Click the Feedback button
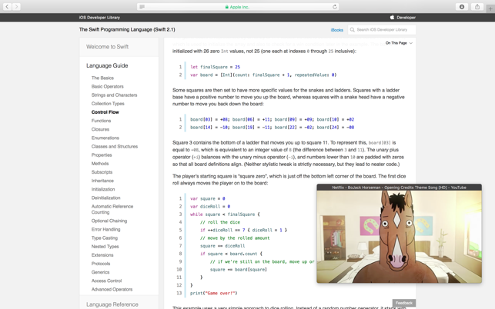Screen dimensions: 495x309 pos(403,303)
